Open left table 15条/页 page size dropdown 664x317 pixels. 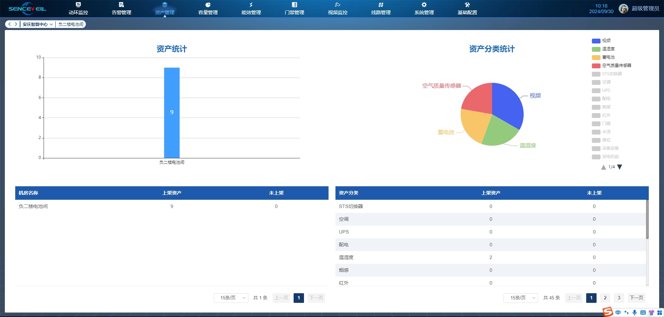click(x=231, y=298)
